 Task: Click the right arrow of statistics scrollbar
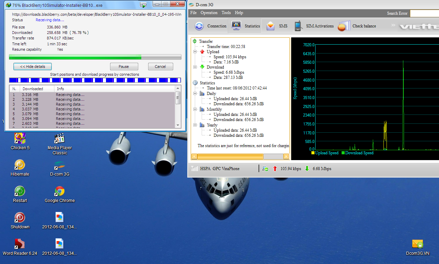[x=286, y=156]
